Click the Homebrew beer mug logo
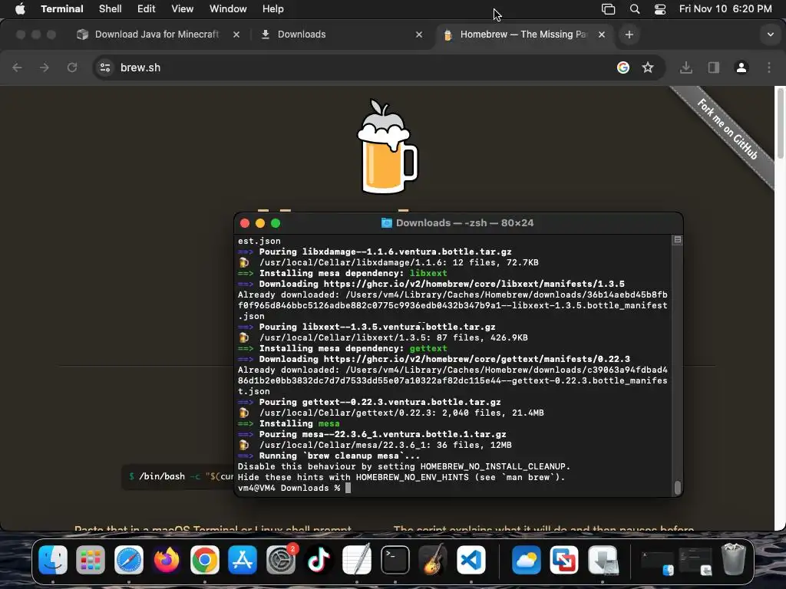The width and height of the screenshot is (786, 589). (387, 146)
